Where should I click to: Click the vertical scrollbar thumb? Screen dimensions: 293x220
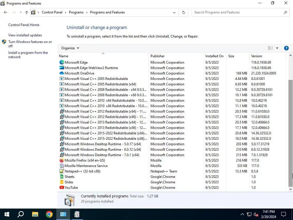point(290,133)
